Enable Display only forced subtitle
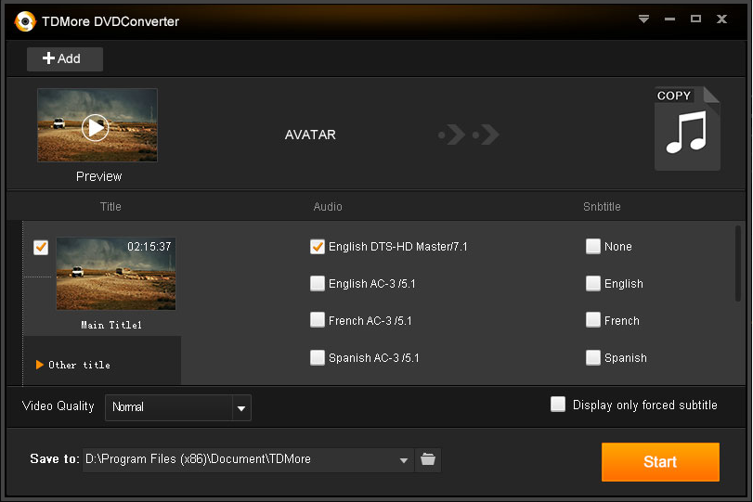 (558, 405)
